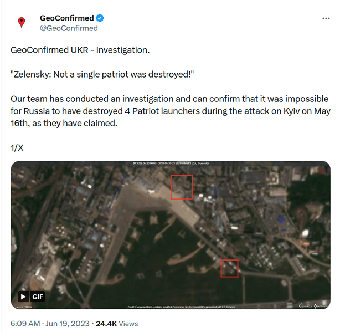The image size is (340, 332).
Task: Play the GIF using the play icon
Action: [23, 296]
